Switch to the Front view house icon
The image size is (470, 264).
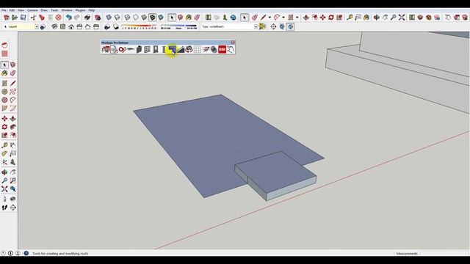(x=71, y=27)
